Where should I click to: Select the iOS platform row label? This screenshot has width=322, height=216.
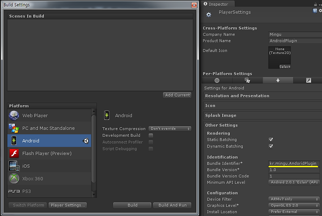pyautogui.click(x=26, y=166)
